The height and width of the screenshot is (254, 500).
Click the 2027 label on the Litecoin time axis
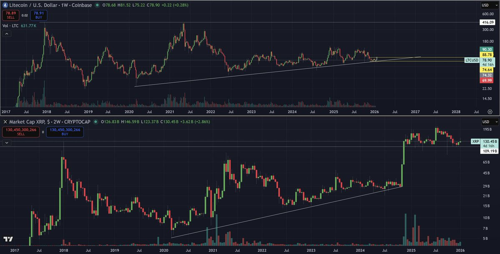coord(415,112)
